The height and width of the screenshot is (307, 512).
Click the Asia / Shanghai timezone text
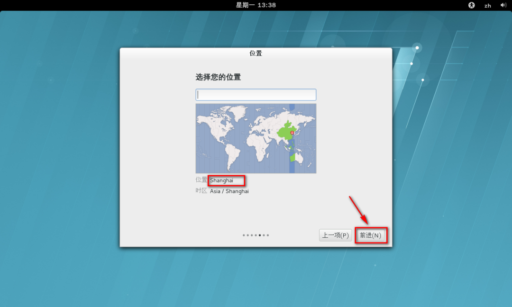click(x=229, y=191)
